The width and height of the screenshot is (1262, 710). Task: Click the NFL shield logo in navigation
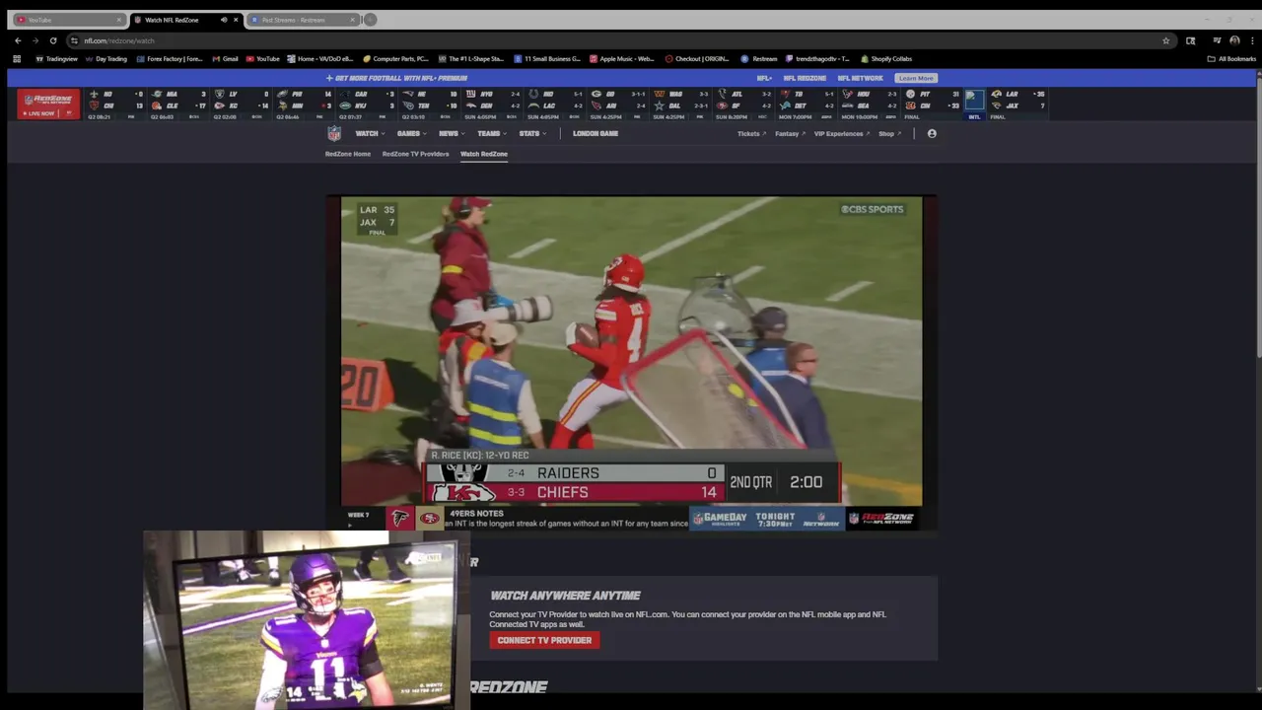pyautogui.click(x=334, y=133)
